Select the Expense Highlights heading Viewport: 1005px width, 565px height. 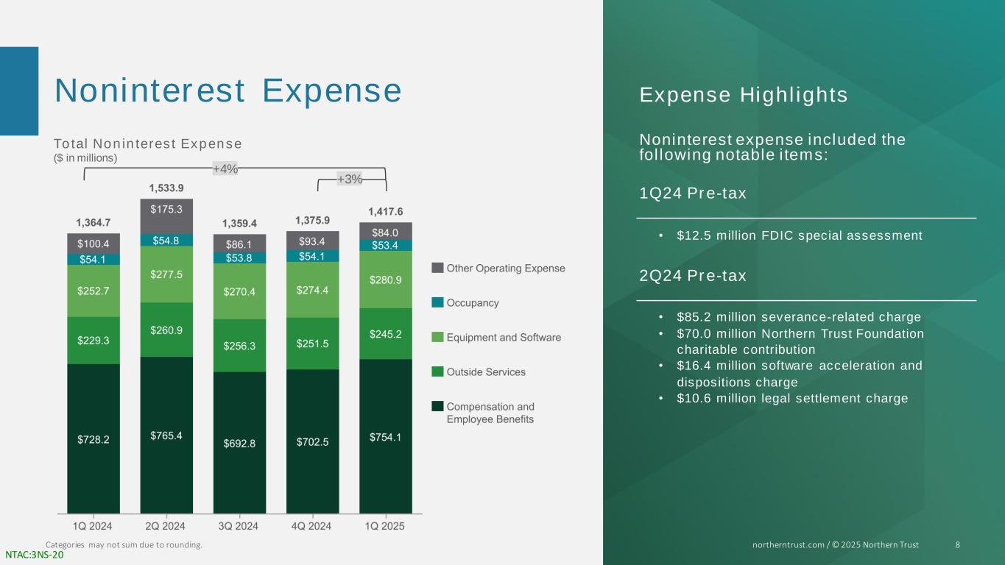[744, 95]
